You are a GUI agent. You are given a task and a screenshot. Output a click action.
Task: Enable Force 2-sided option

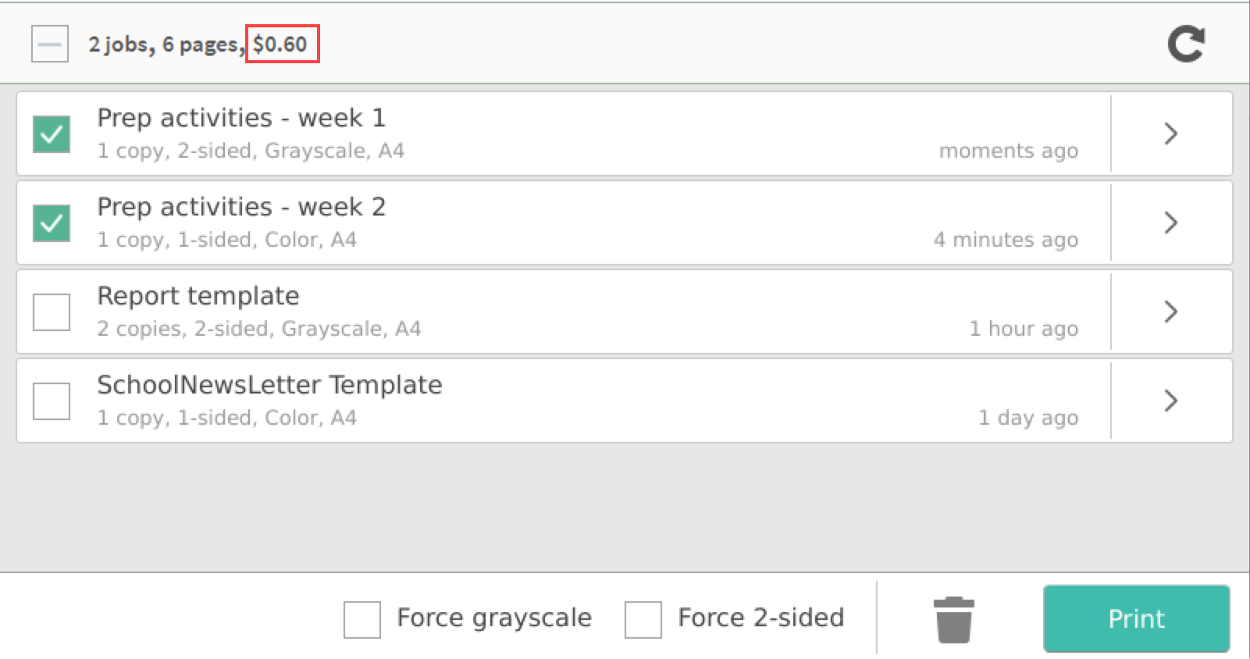pos(643,620)
